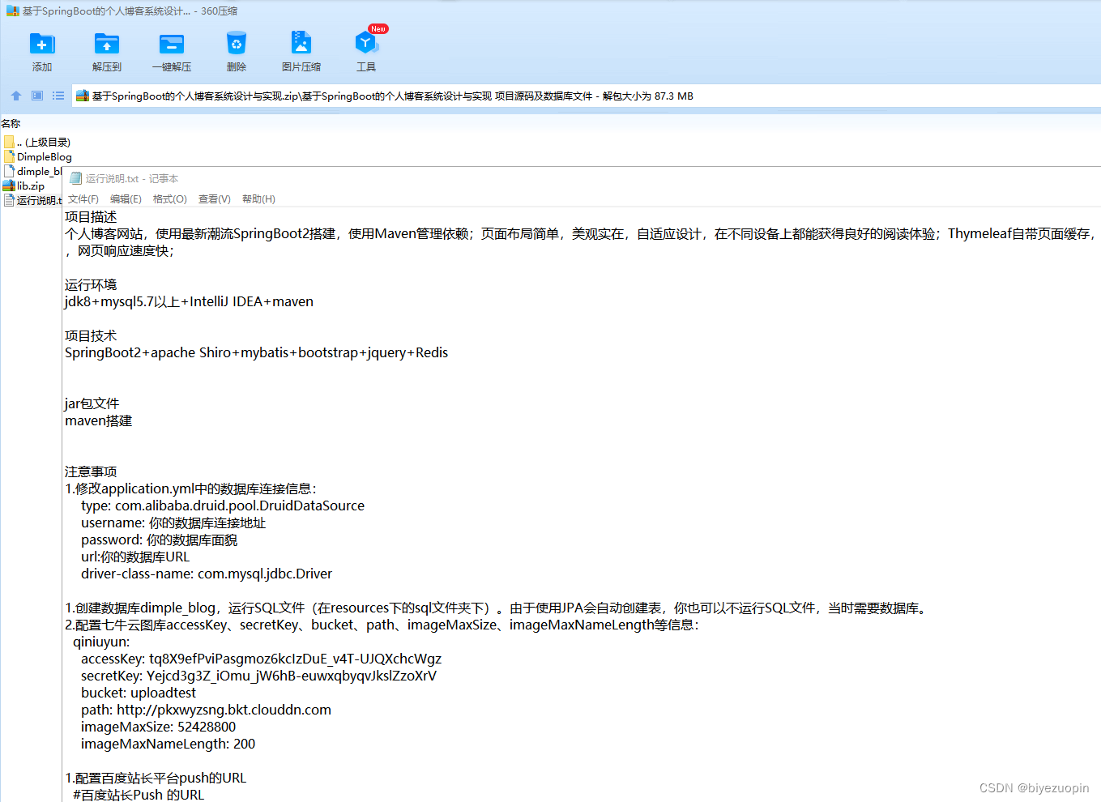1101x802 pixels.
Task: Click the type: com.alibaba.druid line
Action: pos(223,506)
